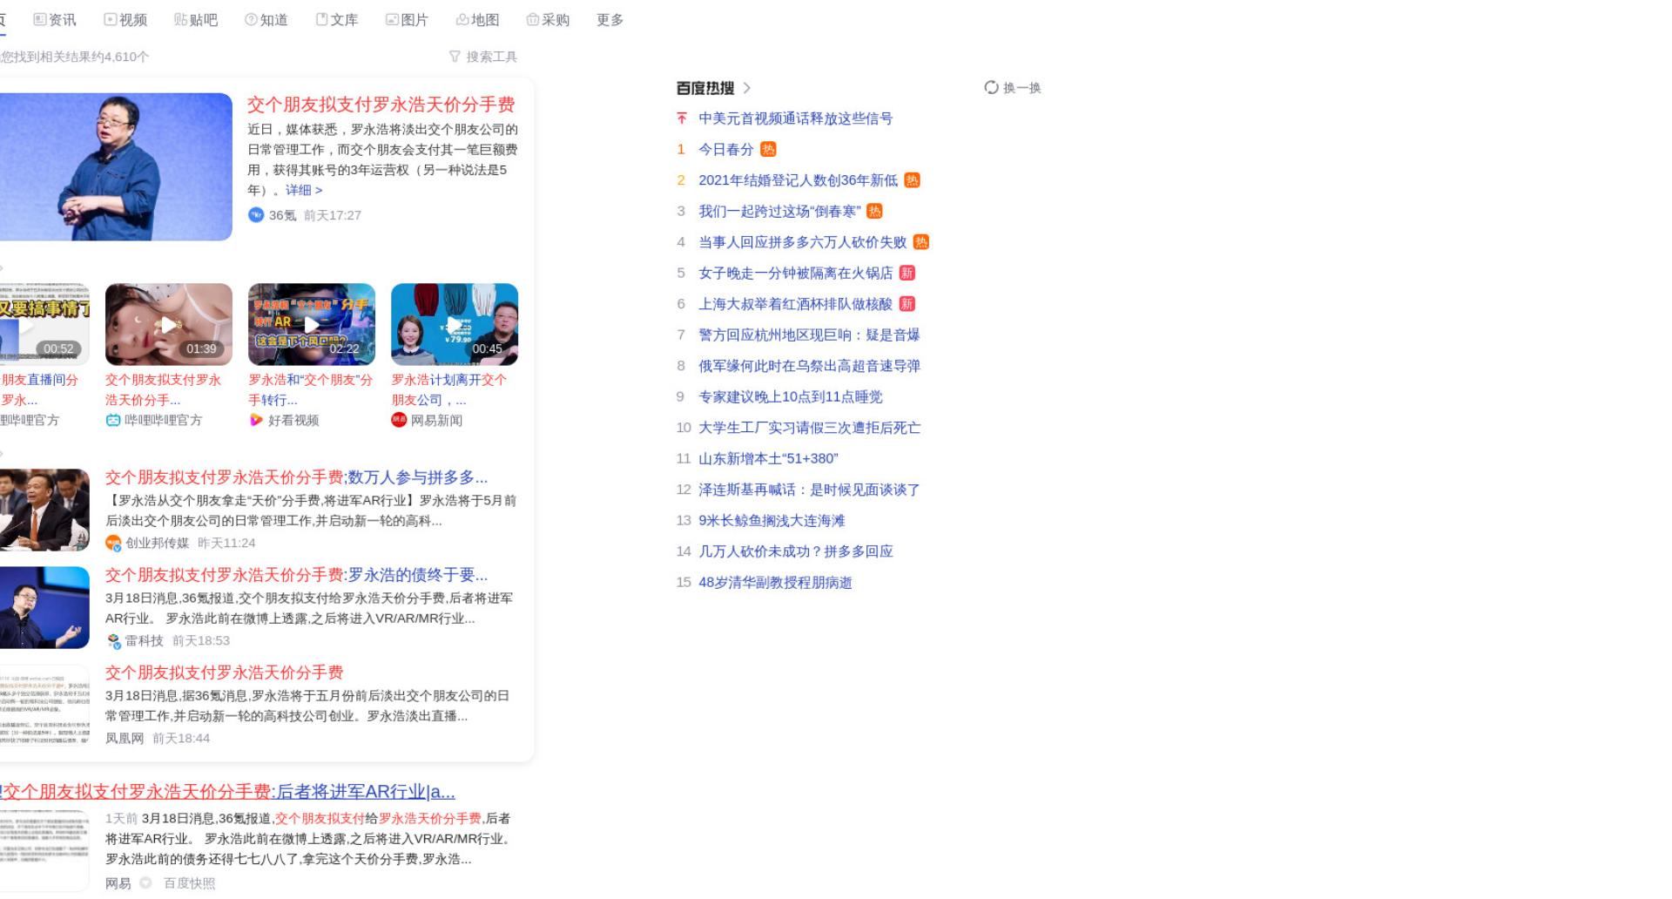Open hot topic 泽连斯基再喊话：是时候见面谈谈了
Screen dimensions: 1672x899
click(x=809, y=490)
